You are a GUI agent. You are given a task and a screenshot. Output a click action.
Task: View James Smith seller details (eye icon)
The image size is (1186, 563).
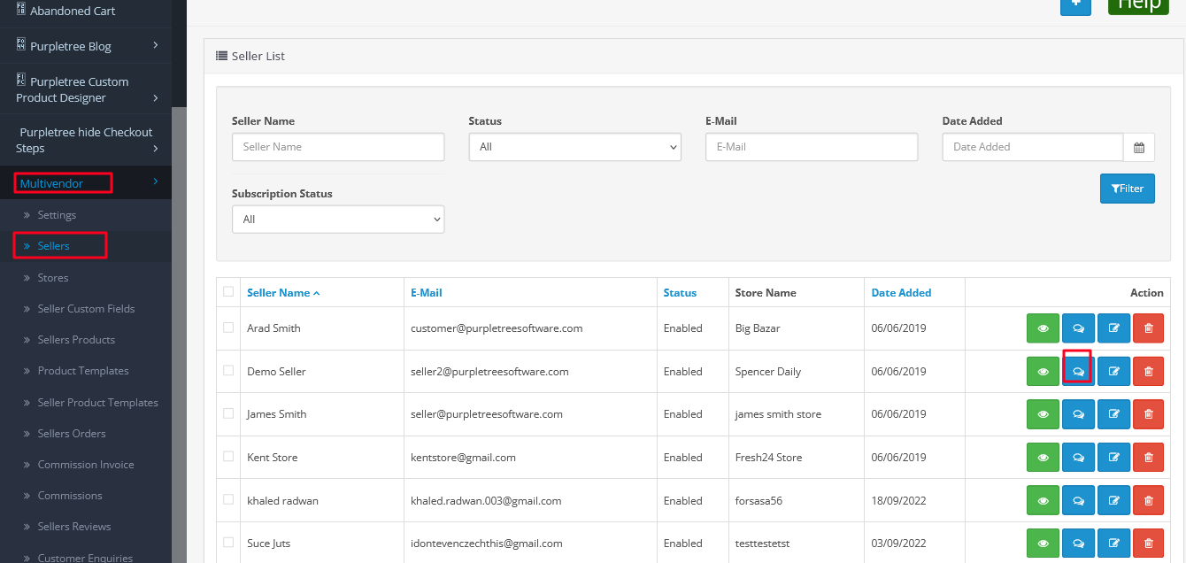pos(1044,414)
